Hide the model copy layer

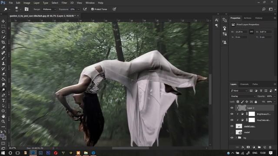232,126
